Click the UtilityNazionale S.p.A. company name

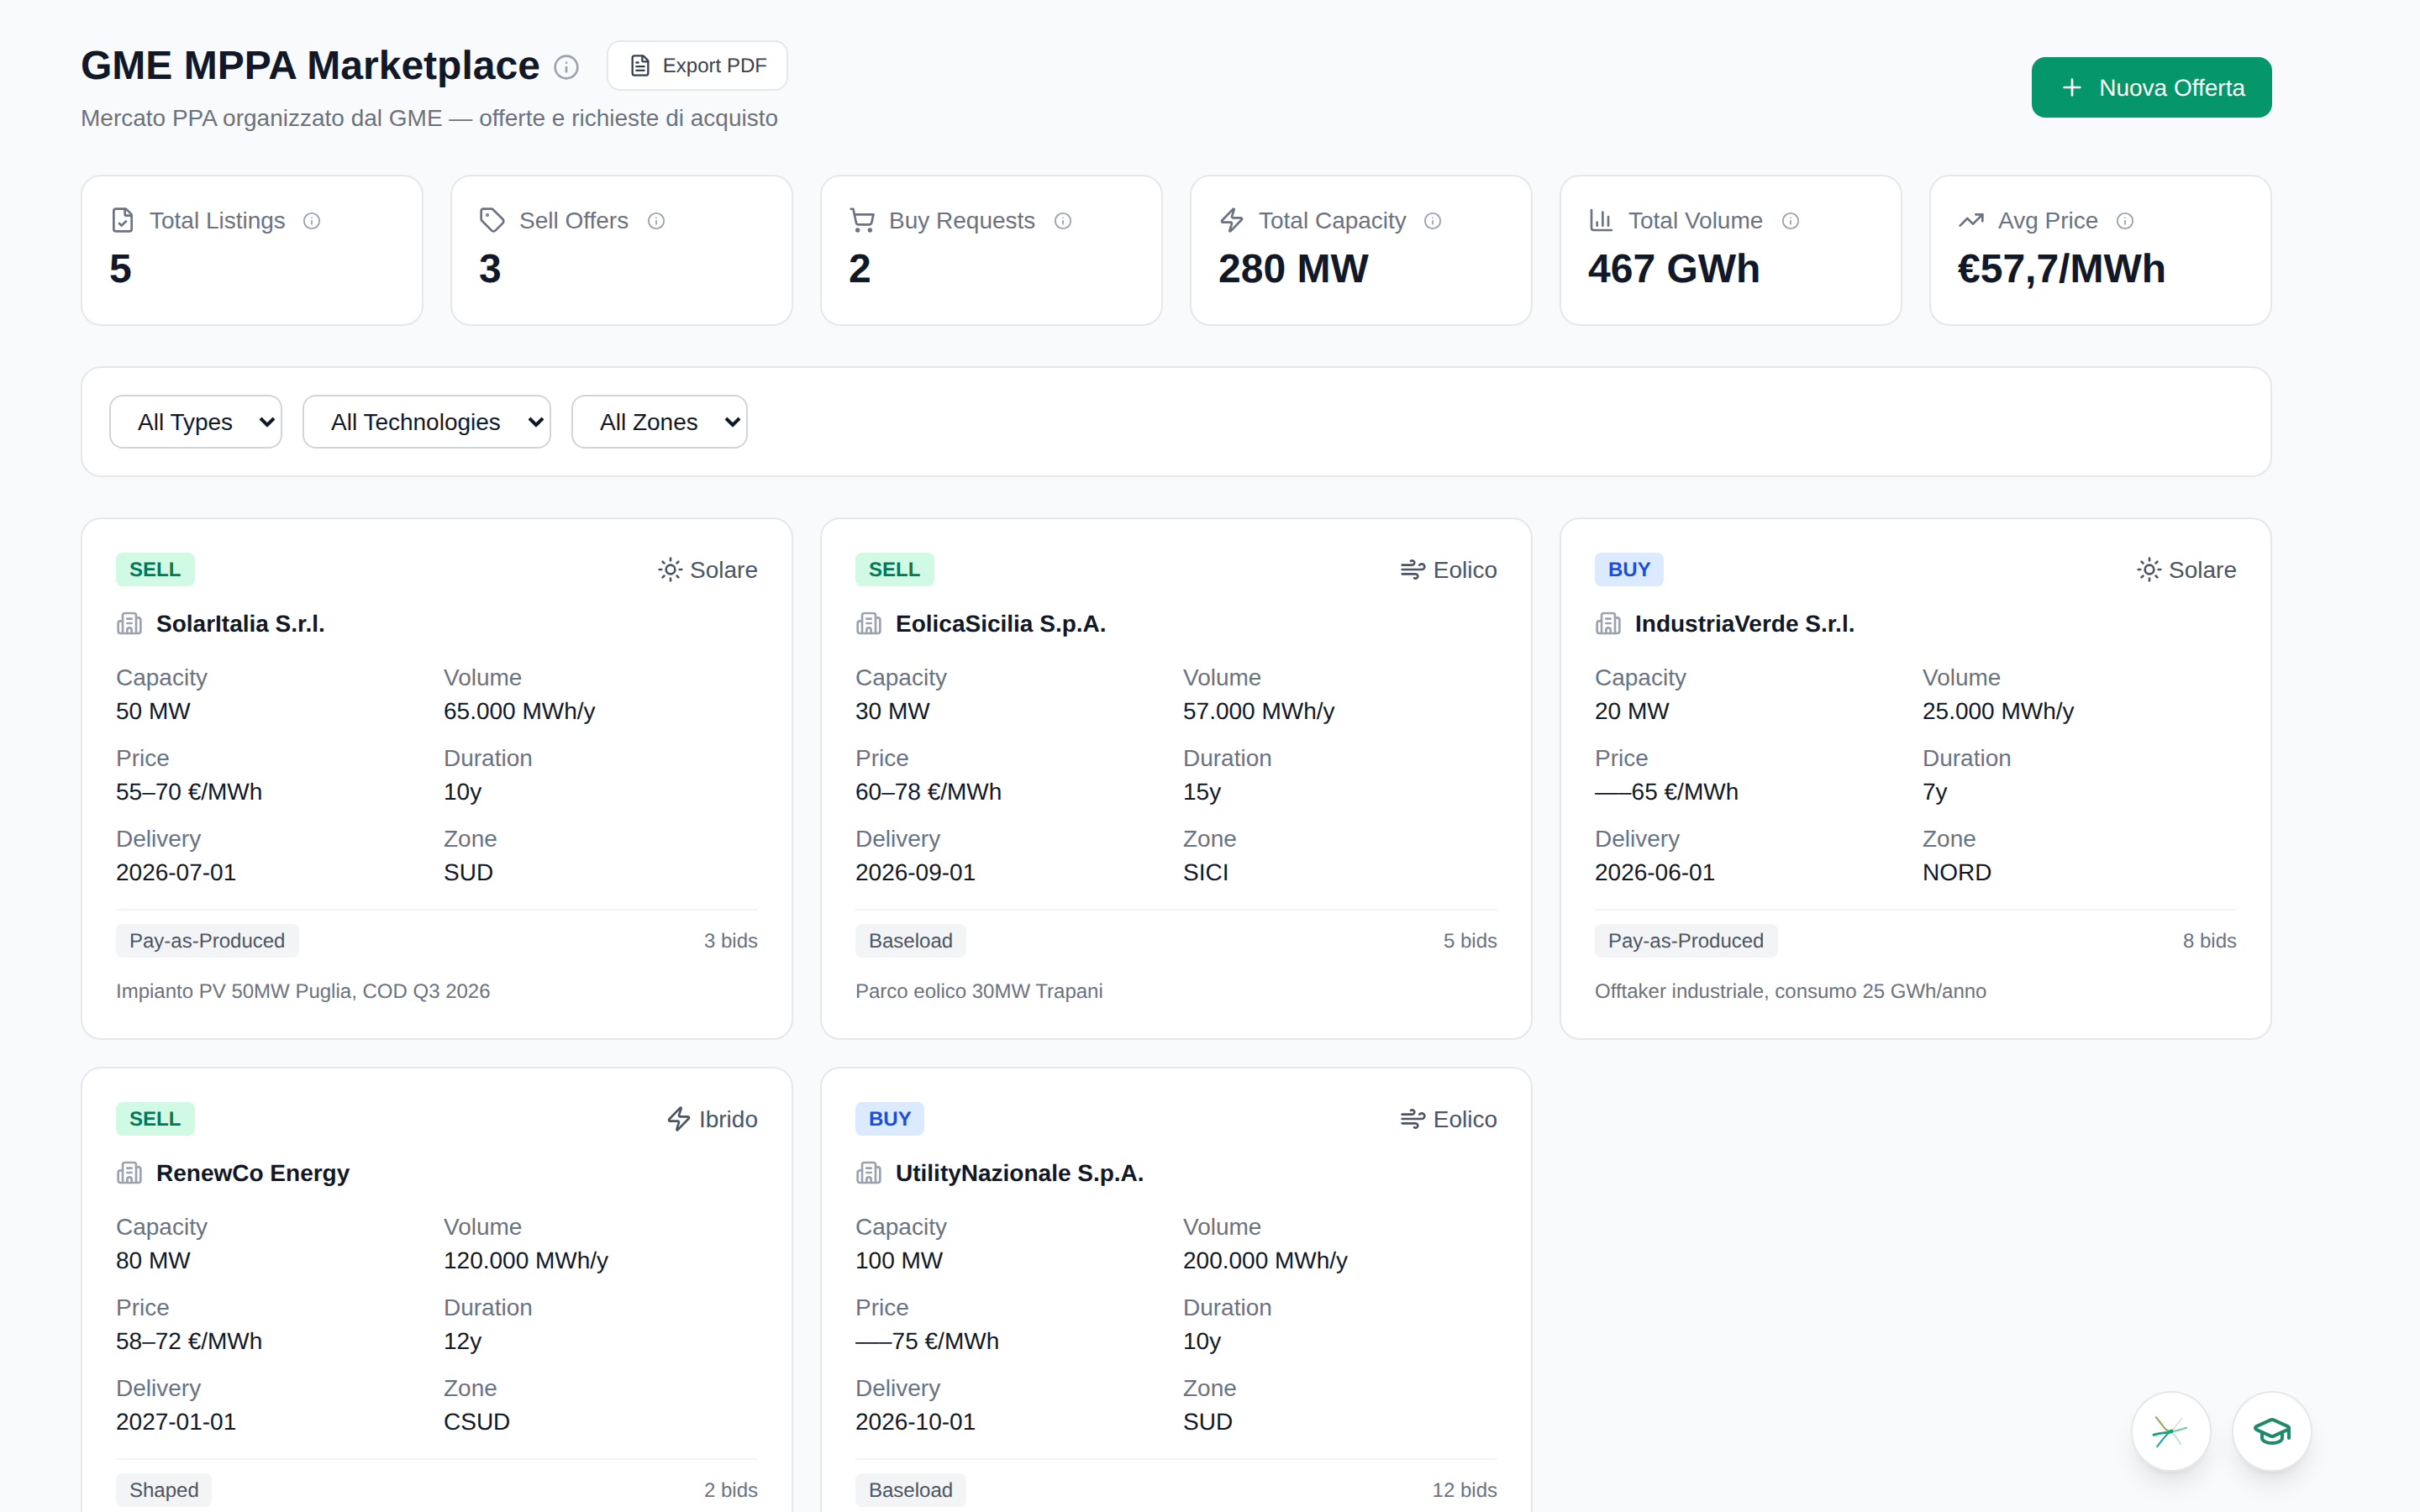(1020, 1173)
